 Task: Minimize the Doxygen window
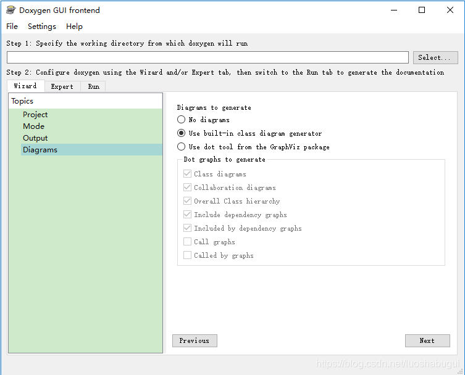pyautogui.click(x=394, y=10)
